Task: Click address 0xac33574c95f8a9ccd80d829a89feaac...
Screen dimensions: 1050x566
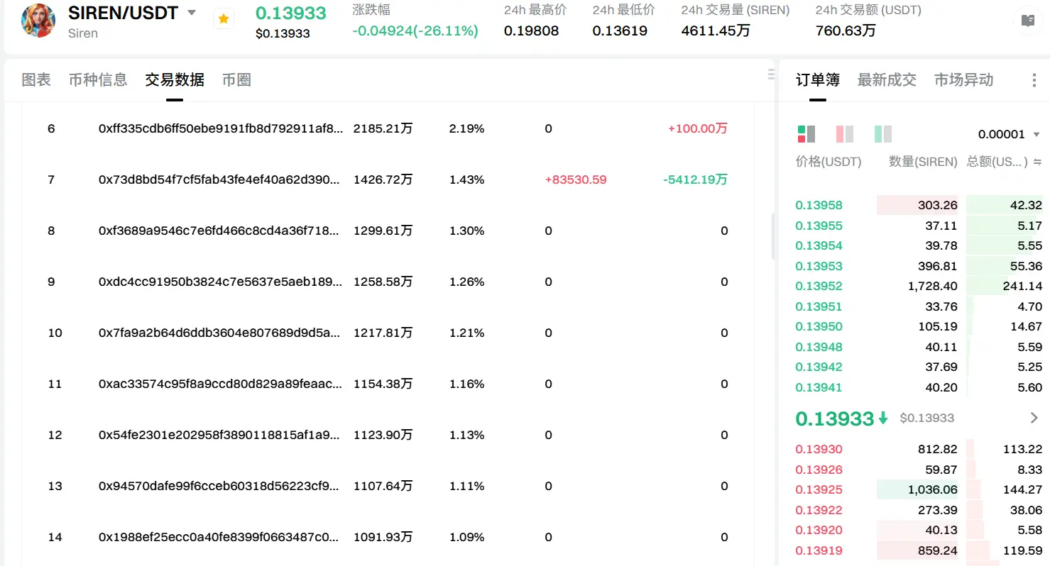Action: (x=220, y=384)
